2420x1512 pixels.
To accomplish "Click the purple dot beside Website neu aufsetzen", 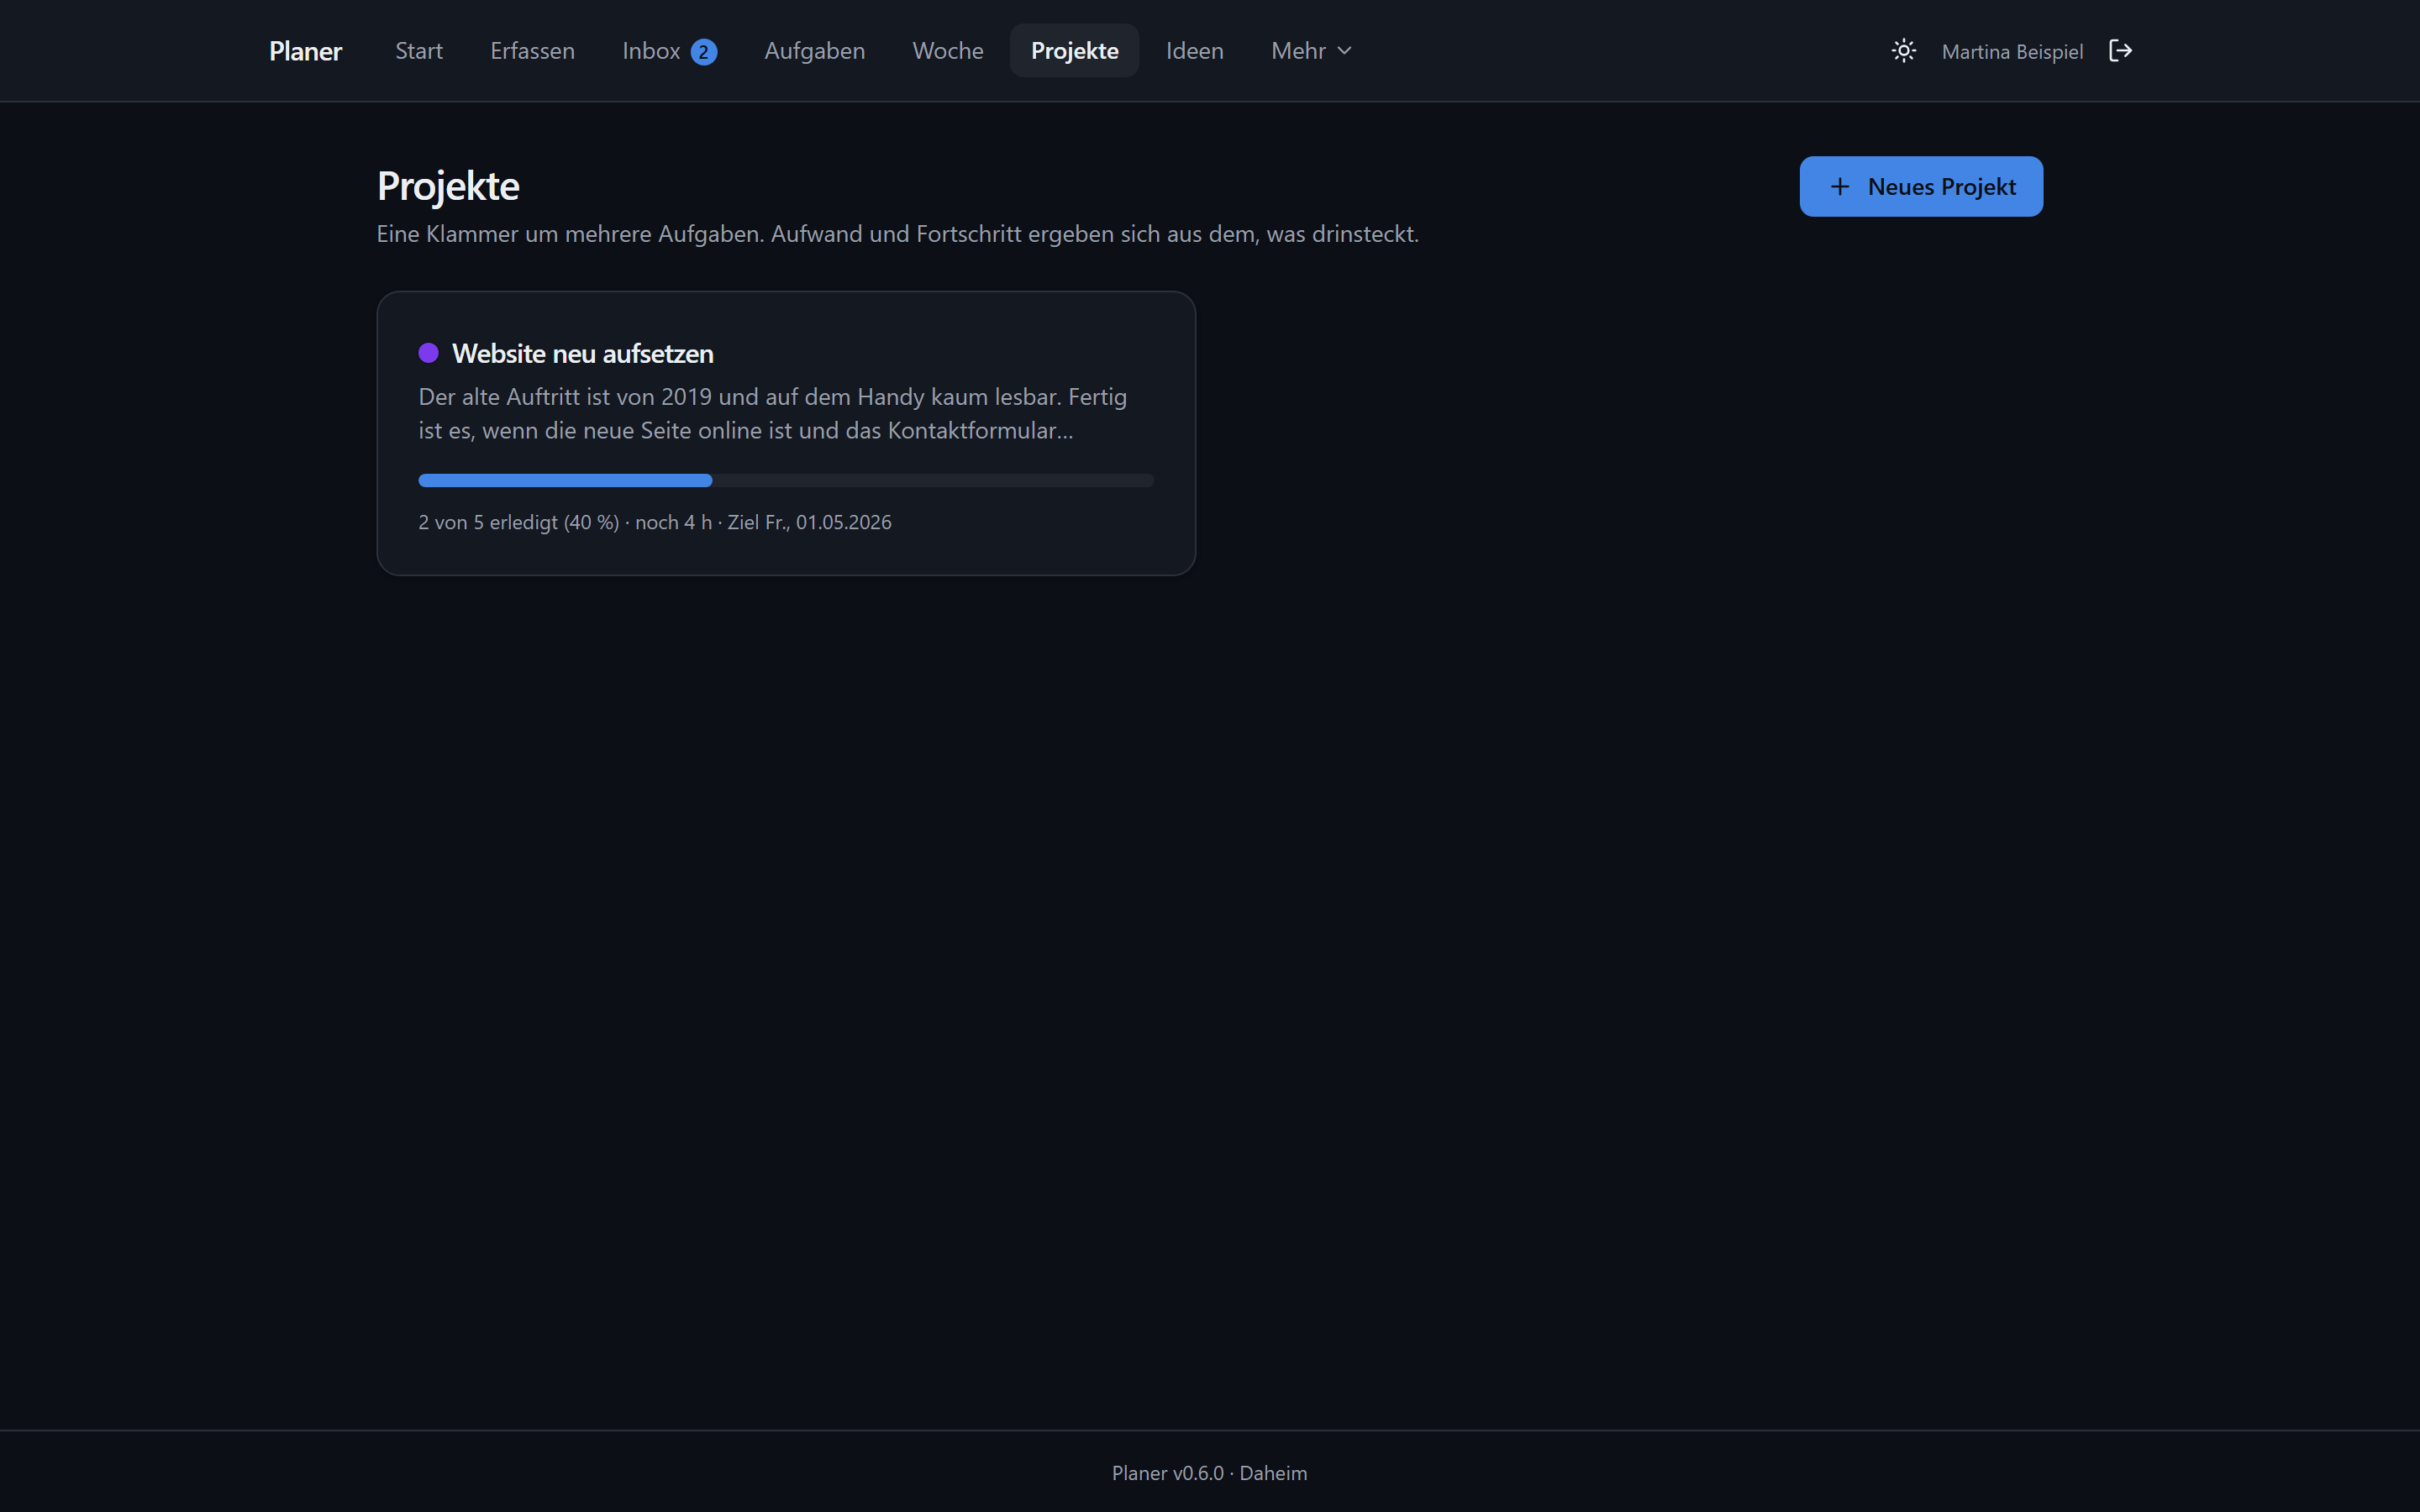I will (428, 353).
